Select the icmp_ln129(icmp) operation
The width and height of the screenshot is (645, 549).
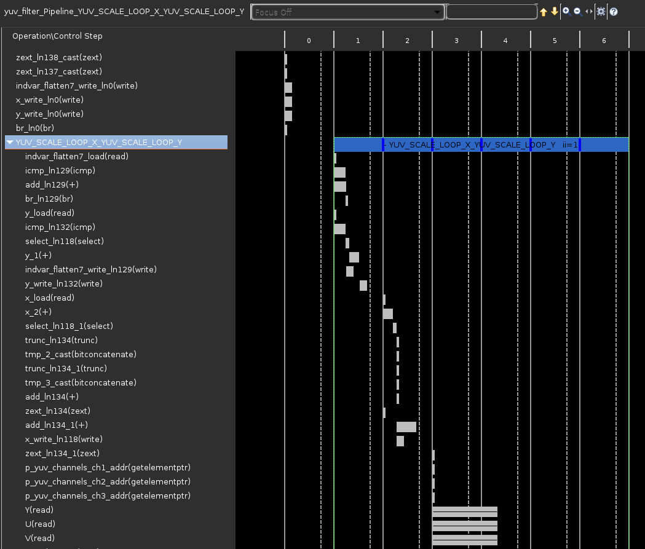[x=60, y=171]
